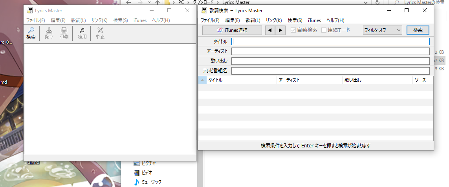Minimize the Lyrics Master main window
The width and height of the screenshot is (449, 187).
point(152,10)
